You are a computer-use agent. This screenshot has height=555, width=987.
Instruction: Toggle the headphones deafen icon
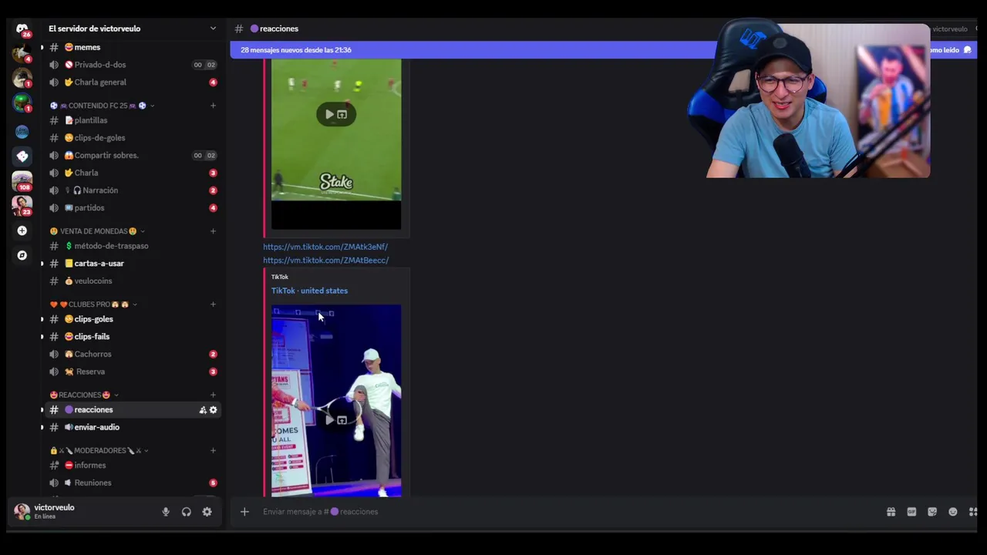click(186, 512)
